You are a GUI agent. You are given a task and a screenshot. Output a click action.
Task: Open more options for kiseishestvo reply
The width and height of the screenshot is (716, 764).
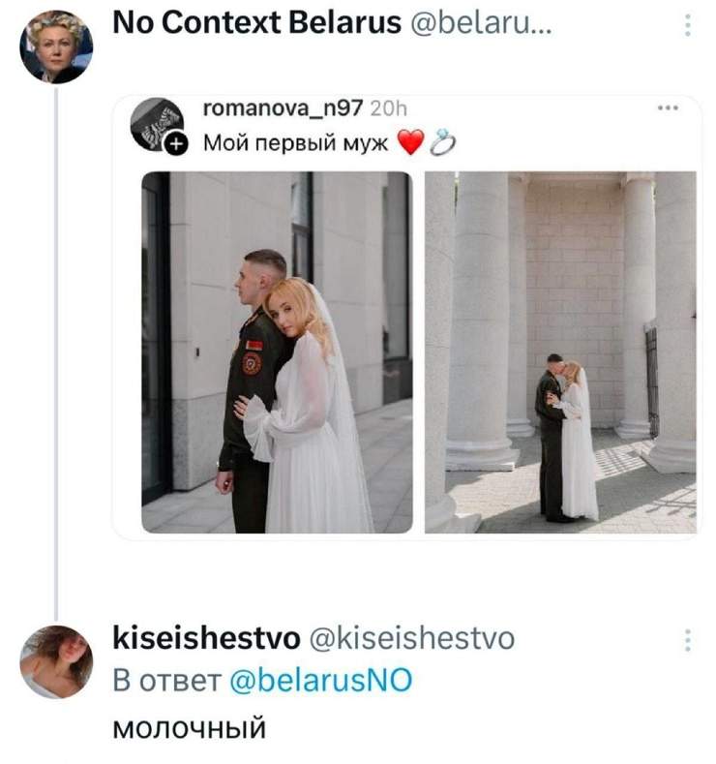pos(687,640)
